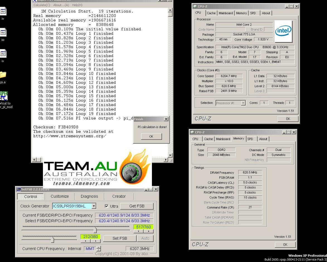This screenshot has width=327, height=262.
Task: Click Super PI vertical scrollbar up arrow
Action: [x=170, y=10]
